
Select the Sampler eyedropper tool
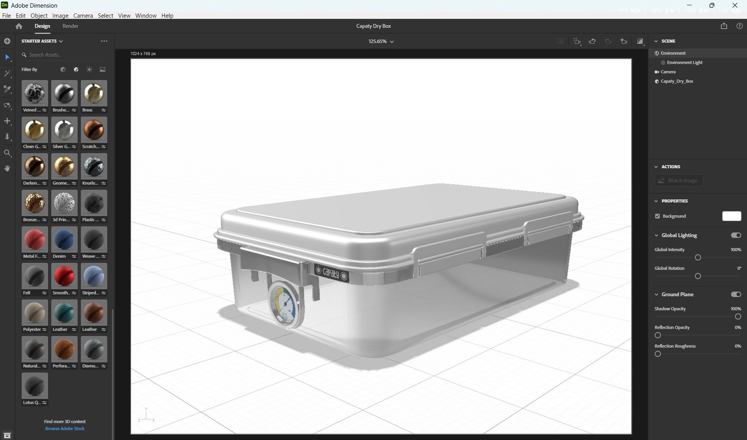click(x=7, y=89)
